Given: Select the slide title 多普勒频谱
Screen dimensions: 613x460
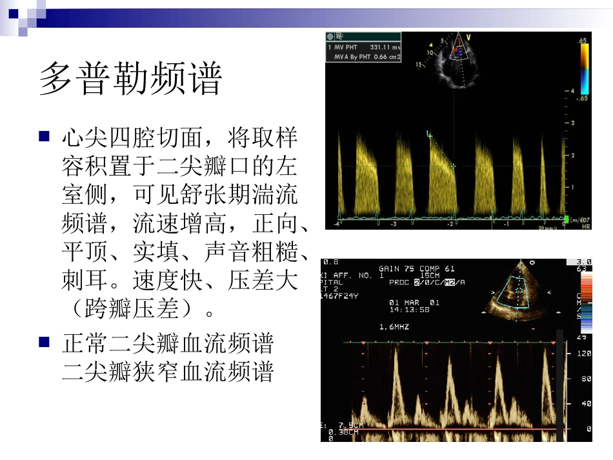Looking at the screenshot, I should [x=131, y=79].
